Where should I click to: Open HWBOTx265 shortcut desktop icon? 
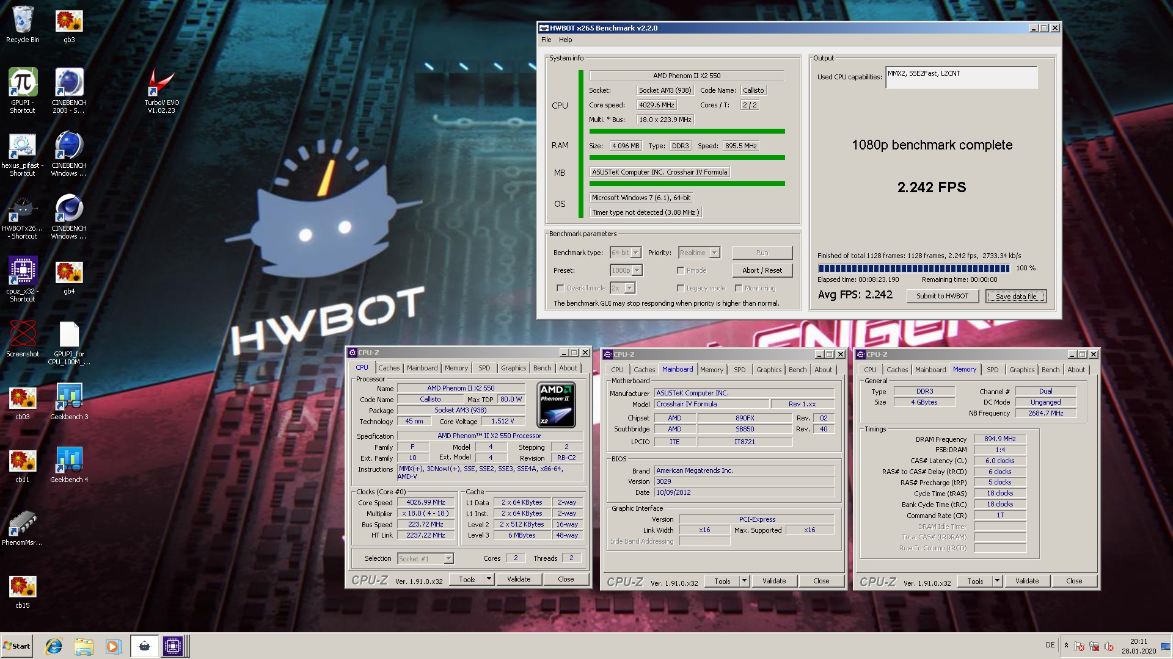[23, 217]
